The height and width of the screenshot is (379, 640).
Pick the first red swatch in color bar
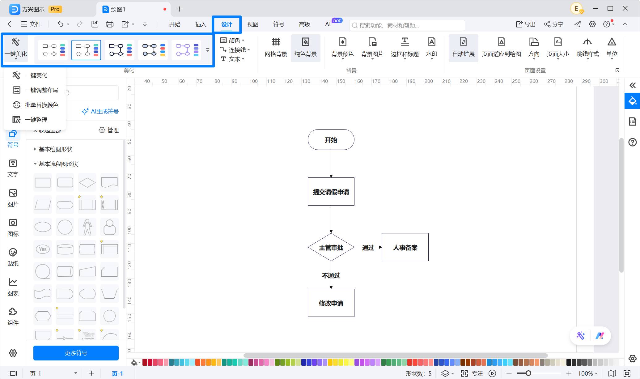pyautogui.click(x=145, y=362)
